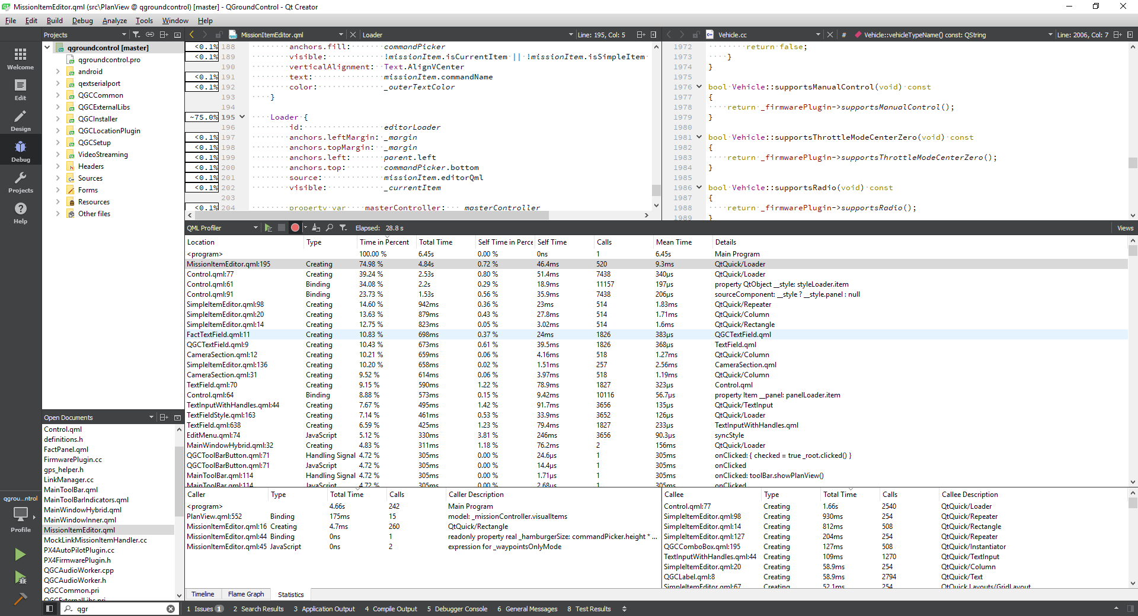The image size is (1138, 616).
Task: Clear profiler data with broom icon
Action: pos(316,227)
